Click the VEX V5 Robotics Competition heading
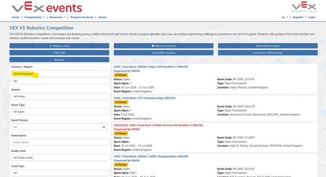326x177 pixels. [x=42, y=28]
